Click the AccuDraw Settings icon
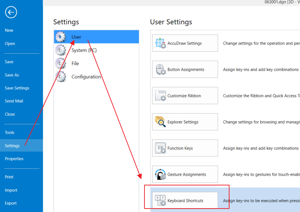300x212 pixels. click(160, 43)
